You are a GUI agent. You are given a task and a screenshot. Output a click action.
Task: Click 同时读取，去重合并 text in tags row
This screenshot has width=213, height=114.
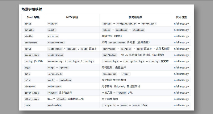coord(114,67)
